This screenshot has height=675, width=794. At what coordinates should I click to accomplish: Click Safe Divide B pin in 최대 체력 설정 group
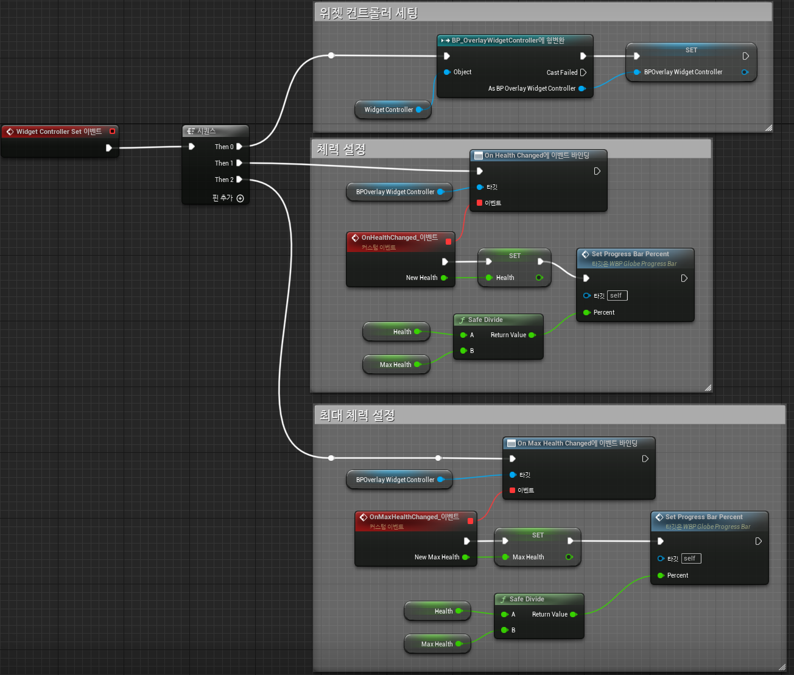pyautogui.click(x=505, y=630)
